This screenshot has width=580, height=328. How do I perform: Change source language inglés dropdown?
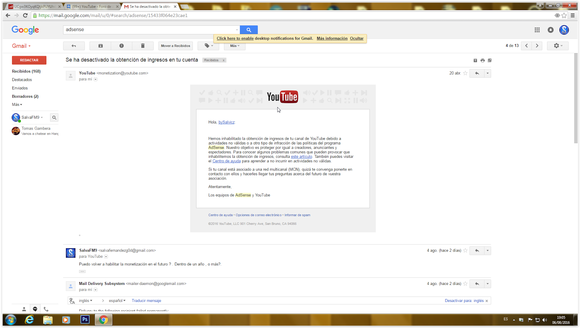tap(86, 301)
